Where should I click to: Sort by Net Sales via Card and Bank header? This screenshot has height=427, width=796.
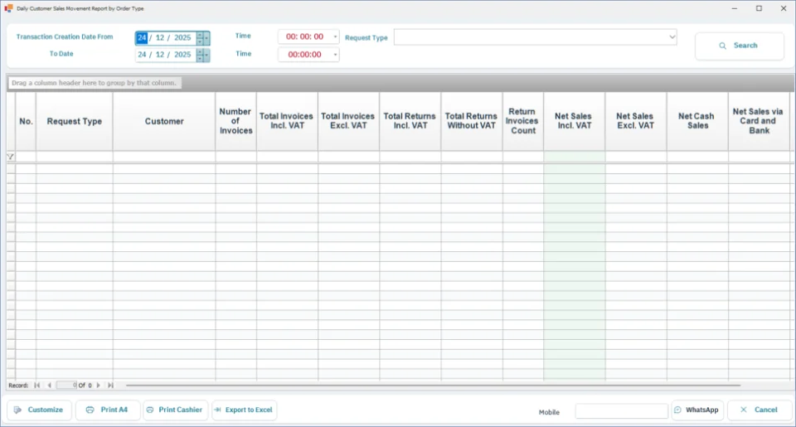759,121
